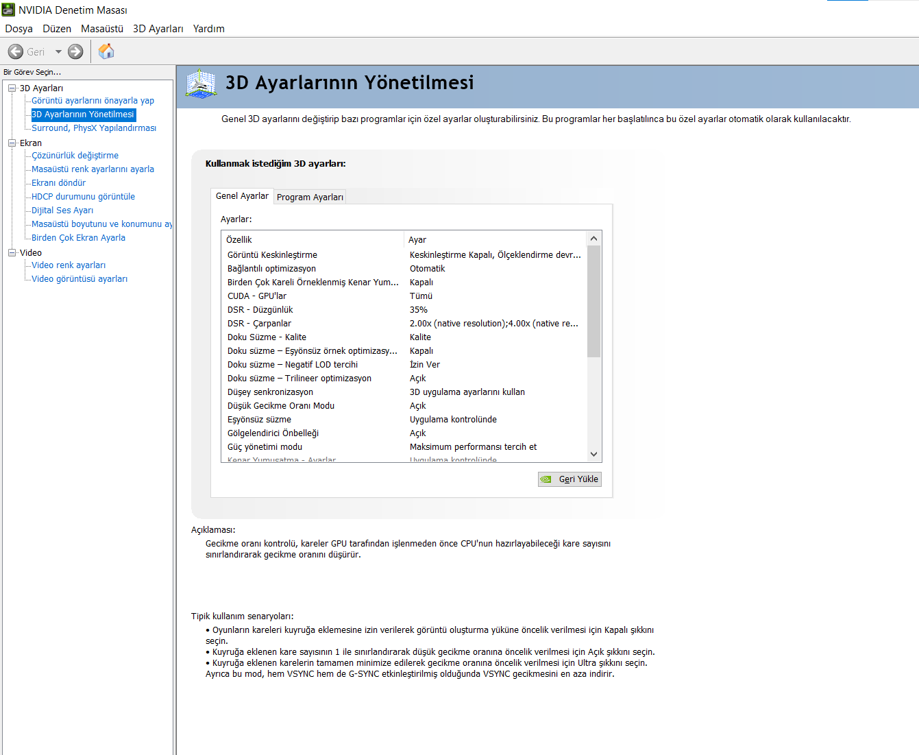Click the Forward arrow icon

[x=75, y=51]
